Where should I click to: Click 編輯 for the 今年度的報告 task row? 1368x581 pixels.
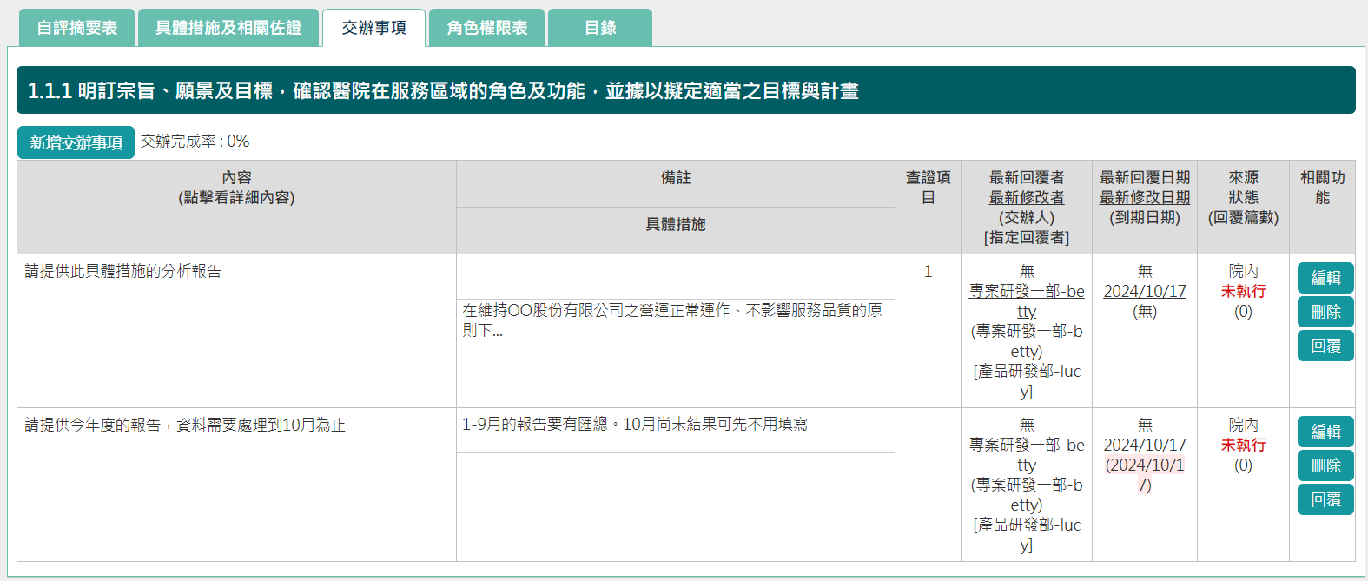pos(1325,432)
